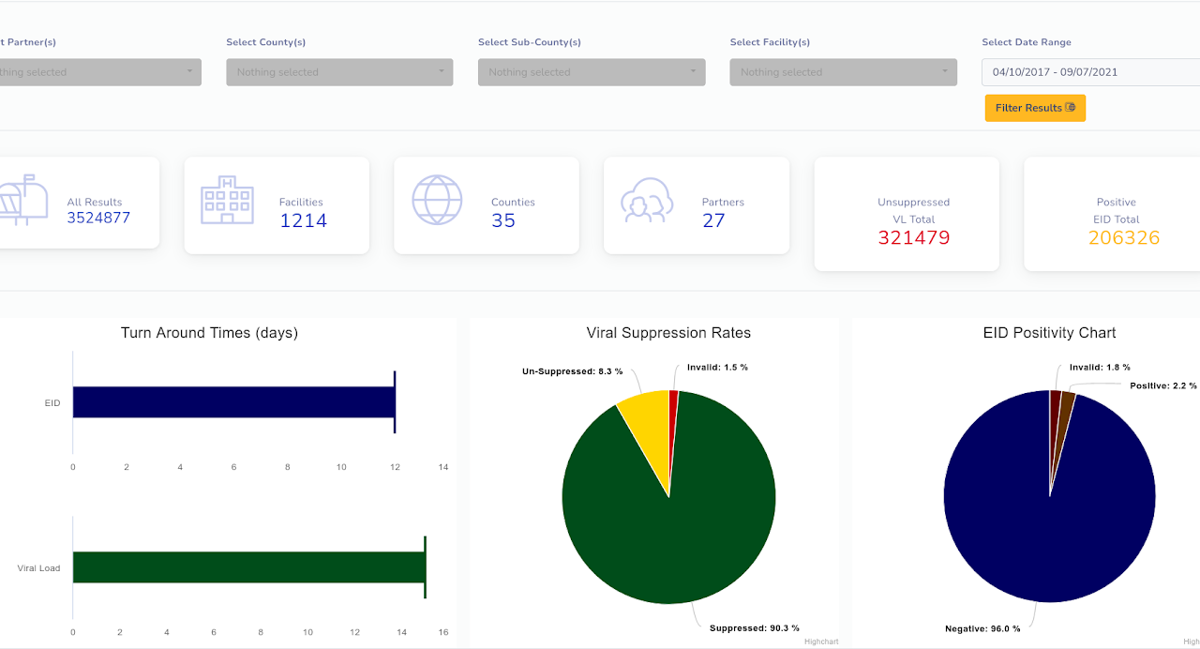Click the date range input field
Screen dimensions: 1200x649
coord(1090,72)
